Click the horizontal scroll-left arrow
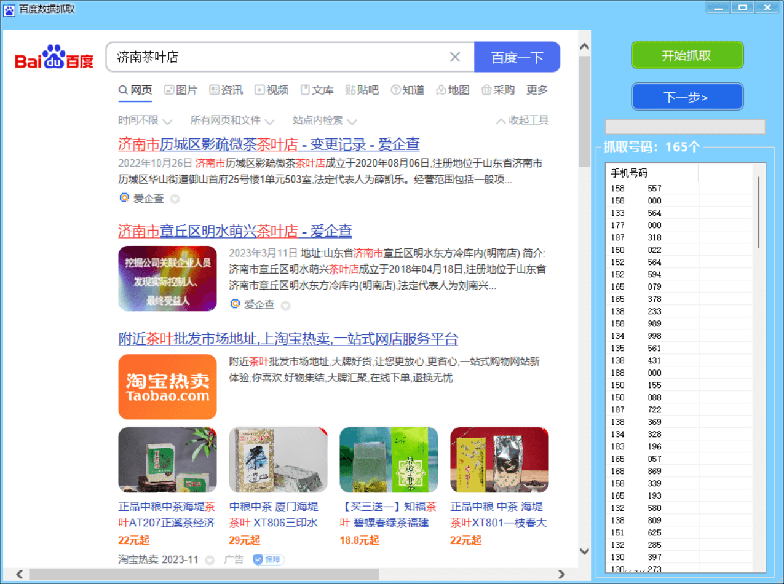 click(x=20, y=574)
